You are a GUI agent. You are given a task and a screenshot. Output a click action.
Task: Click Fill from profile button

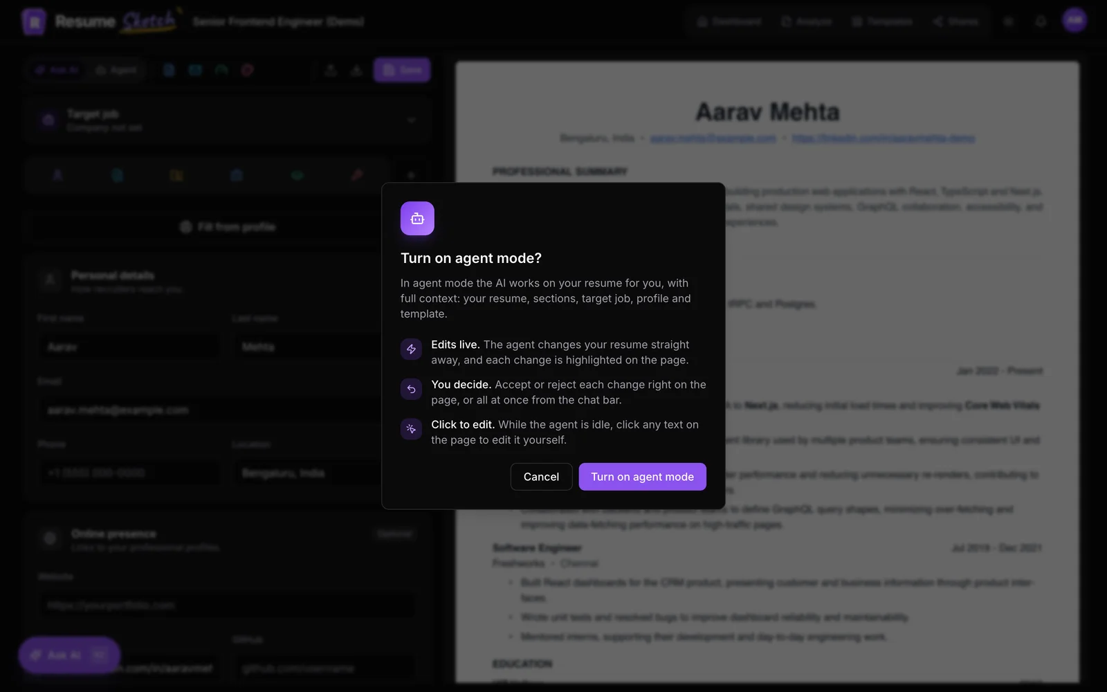pyautogui.click(x=228, y=227)
